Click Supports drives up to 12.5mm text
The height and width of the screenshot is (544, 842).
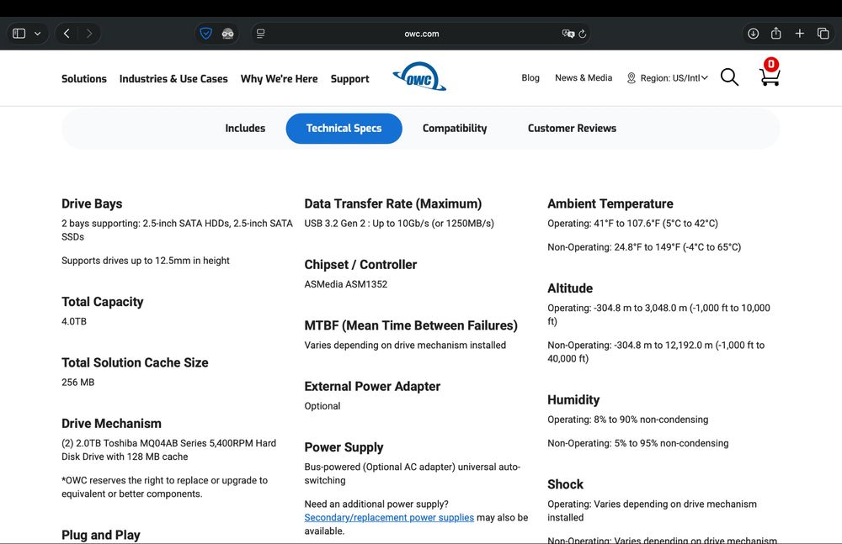click(x=146, y=261)
